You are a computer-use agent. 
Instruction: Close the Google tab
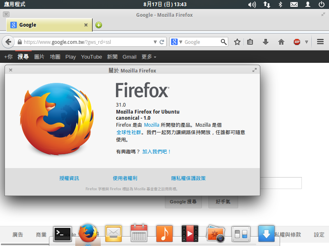point(86,25)
